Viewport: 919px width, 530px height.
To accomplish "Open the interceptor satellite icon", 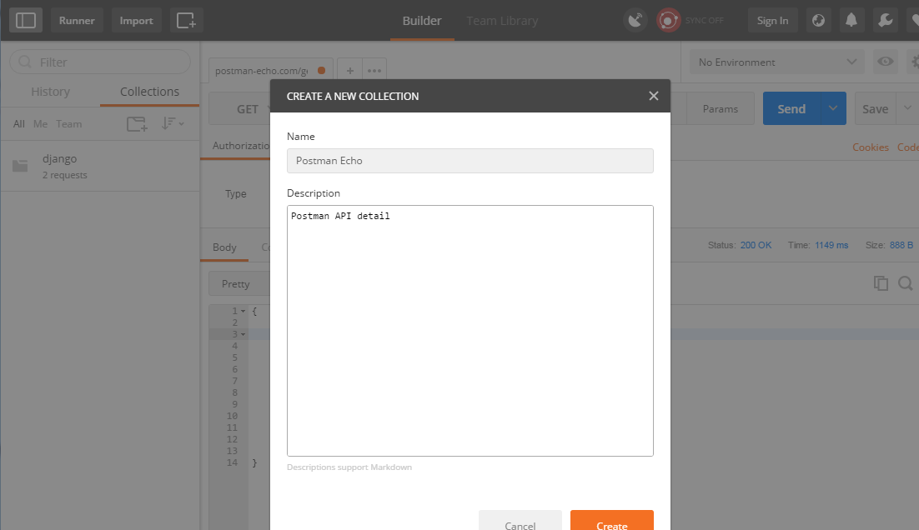I will tap(635, 21).
